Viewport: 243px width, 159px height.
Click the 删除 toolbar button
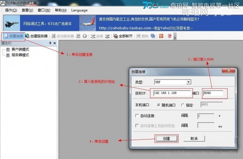[x=142, y=36]
